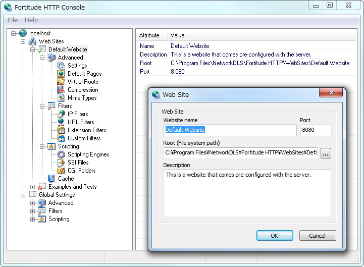Click the Scripting Engines gear icon
This screenshot has height=267, width=364.
click(x=61, y=154)
